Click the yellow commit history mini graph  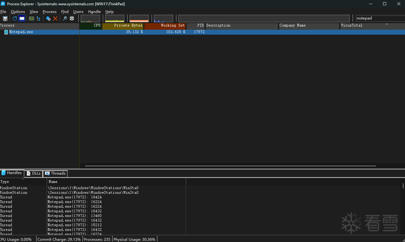pyautogui.click(x=115, y=19)
